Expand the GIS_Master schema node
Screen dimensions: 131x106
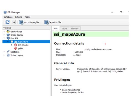coord(12,45)
